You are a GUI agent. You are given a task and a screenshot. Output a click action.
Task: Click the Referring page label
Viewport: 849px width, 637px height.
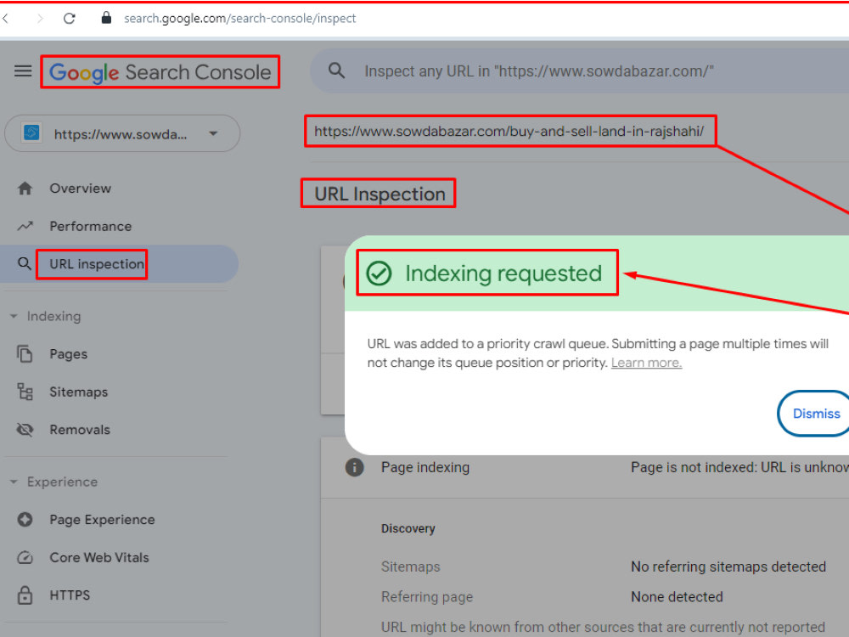(427, 597)
